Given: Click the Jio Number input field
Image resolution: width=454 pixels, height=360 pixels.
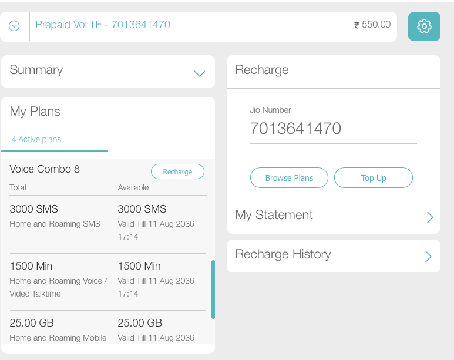Looking at the screenshot, I should [333, 129].
